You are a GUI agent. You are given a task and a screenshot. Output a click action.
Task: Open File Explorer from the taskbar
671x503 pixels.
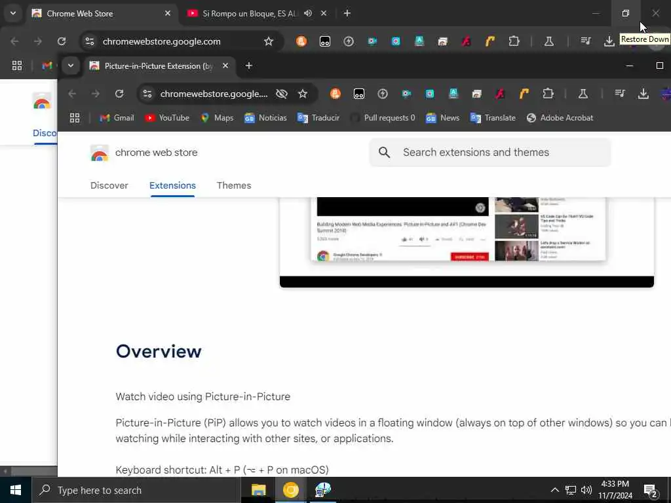coord(258,490)
